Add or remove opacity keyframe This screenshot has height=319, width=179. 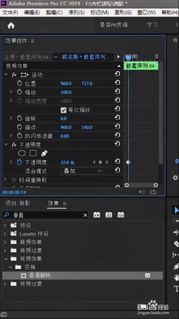point(100,162)
